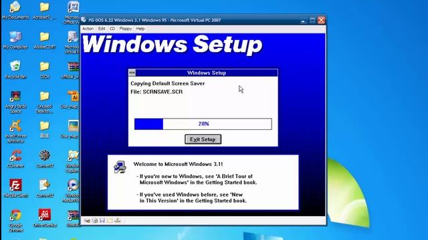Close the Virtual PC window
The width and height of the screenshot is (428, 240).
pos(321,20)
